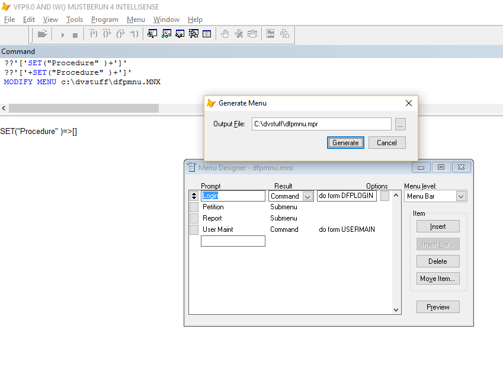Viewport: 503px width, 367px height.
Task: Open the Watch window toolbar icon
Action: (x=166, y=33)
